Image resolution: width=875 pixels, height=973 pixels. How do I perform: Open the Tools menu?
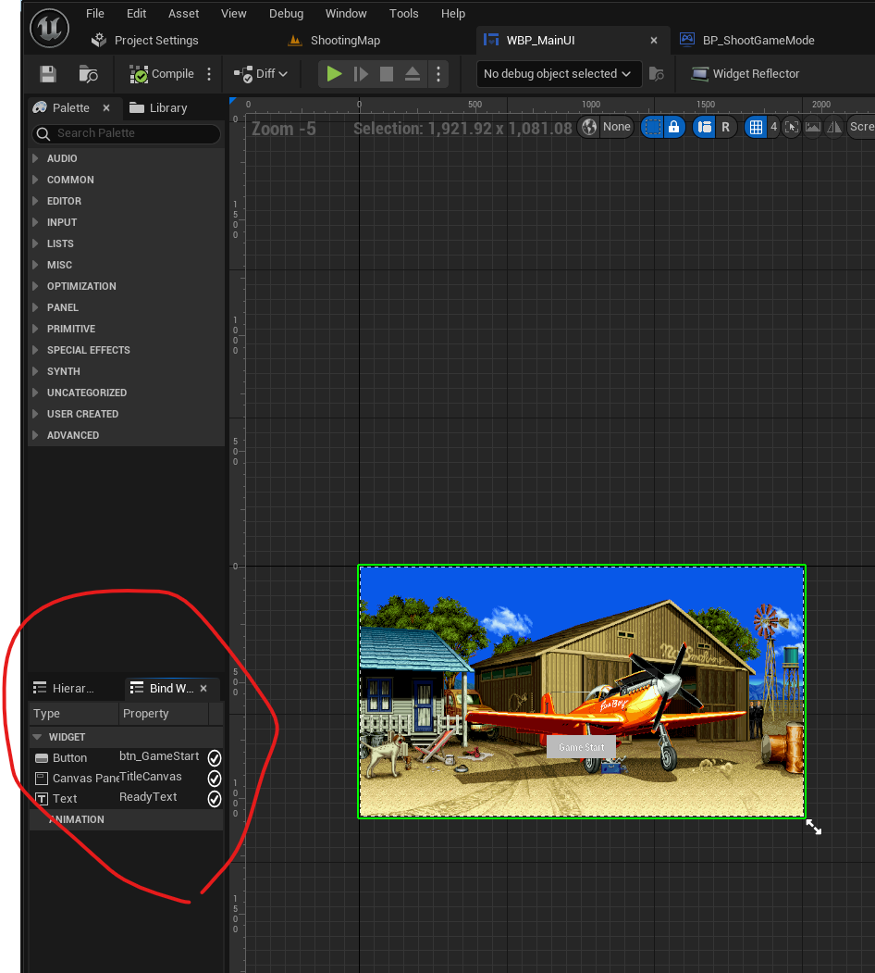(x=403, y=14)
